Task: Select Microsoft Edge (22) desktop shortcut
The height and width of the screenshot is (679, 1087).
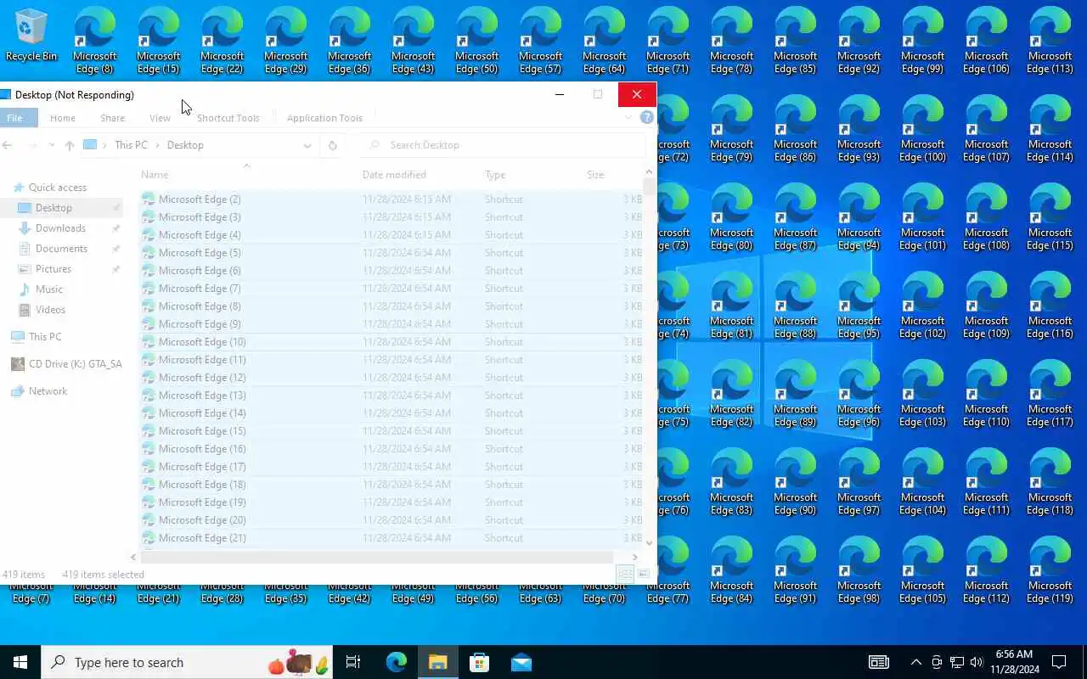Action: click(222, 41)
